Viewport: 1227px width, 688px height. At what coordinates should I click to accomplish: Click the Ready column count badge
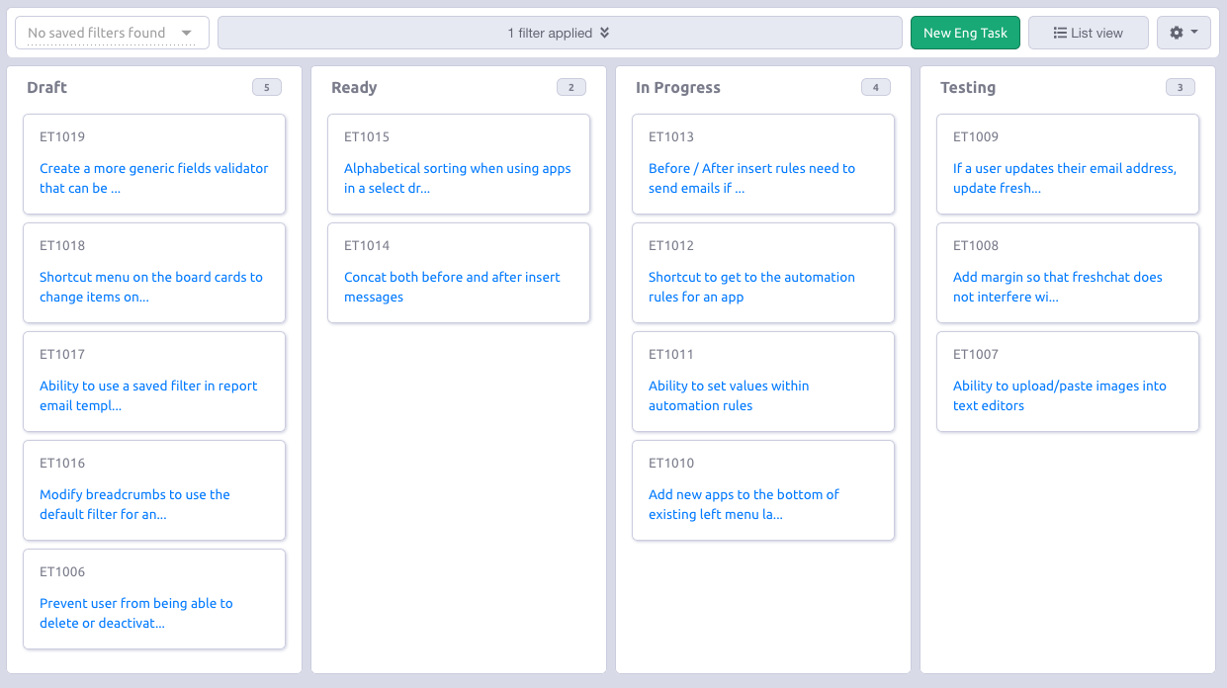click(570, 87)
